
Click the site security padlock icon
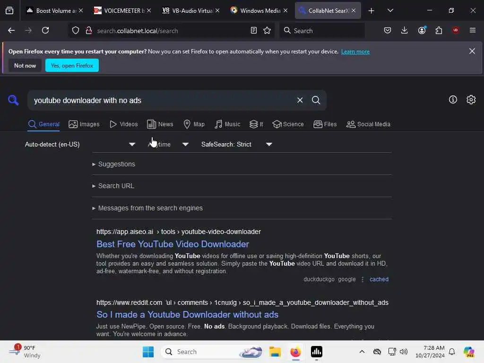[89, 30]
